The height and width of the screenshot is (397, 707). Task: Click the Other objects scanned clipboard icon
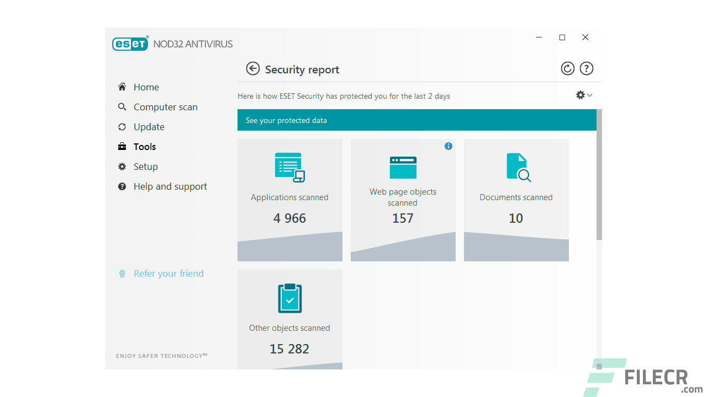pos(289,298)
